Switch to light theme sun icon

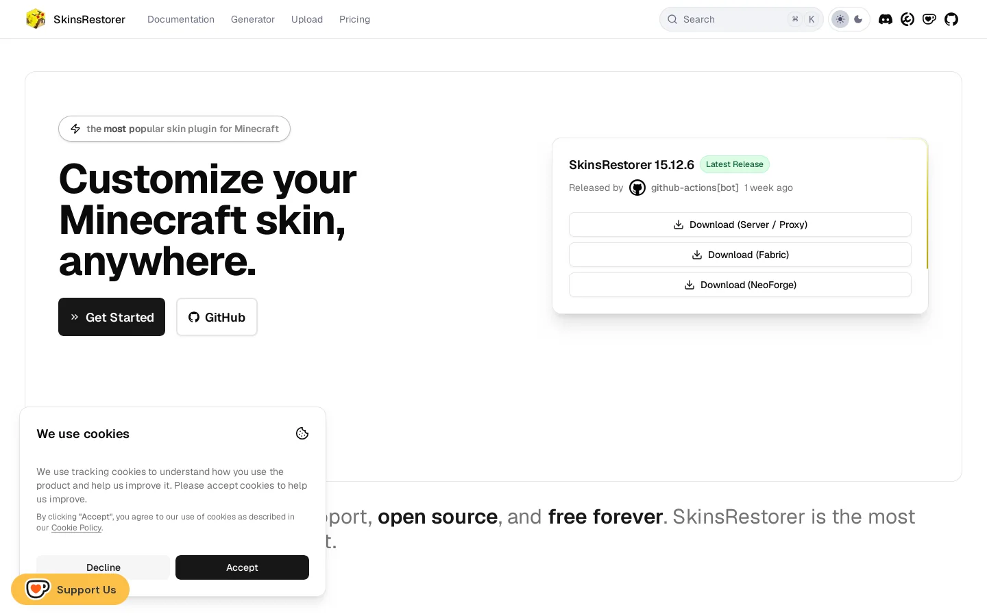pos(840,19)
